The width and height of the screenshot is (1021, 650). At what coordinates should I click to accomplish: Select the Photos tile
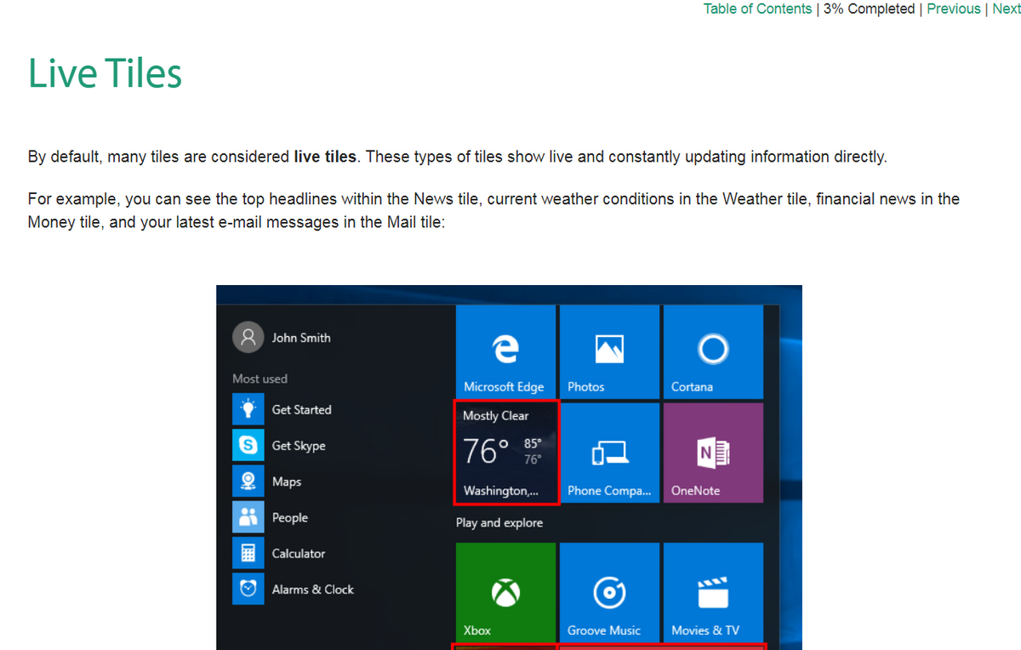(x=609, y=351)
